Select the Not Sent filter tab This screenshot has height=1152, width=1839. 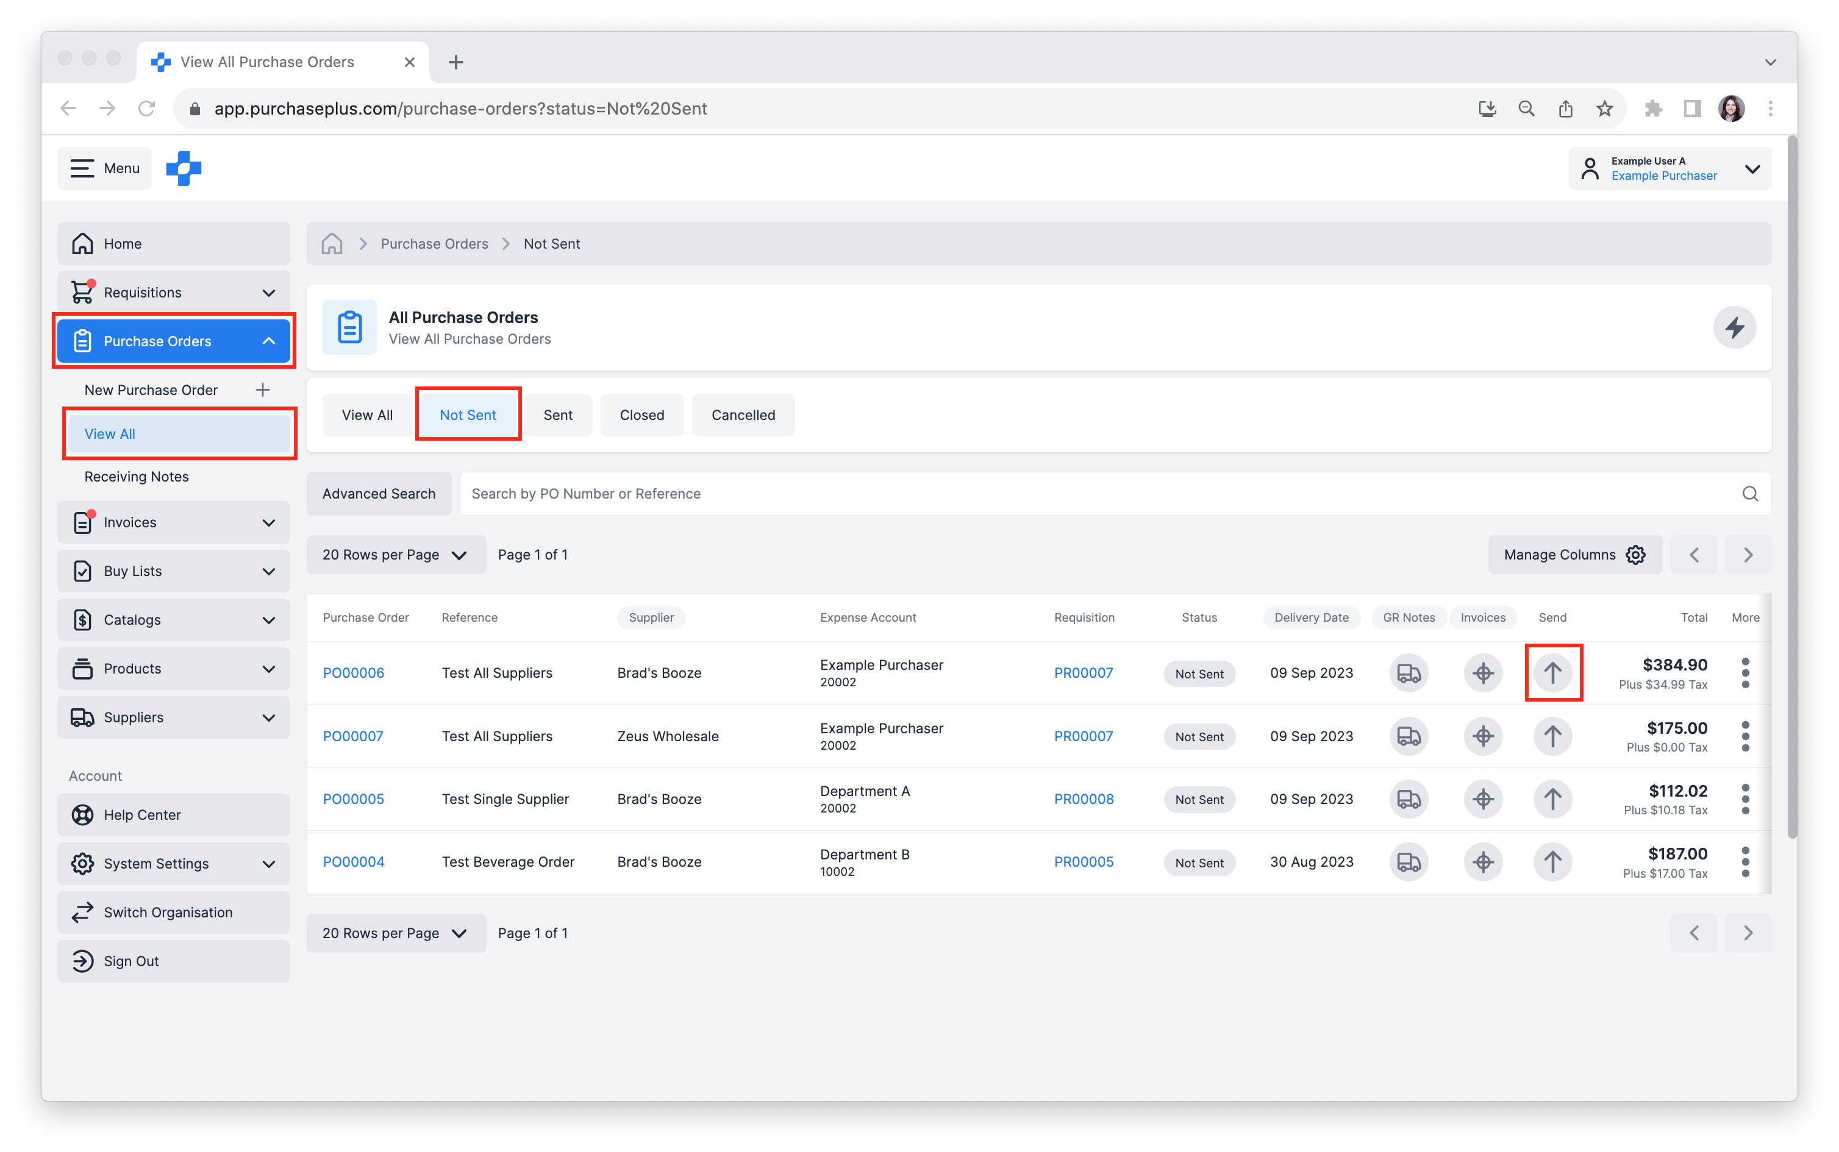[x=469, y=414]
